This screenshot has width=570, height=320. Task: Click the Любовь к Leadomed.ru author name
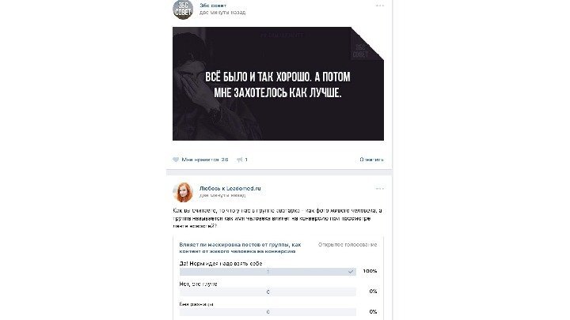[x=230, y=188]
